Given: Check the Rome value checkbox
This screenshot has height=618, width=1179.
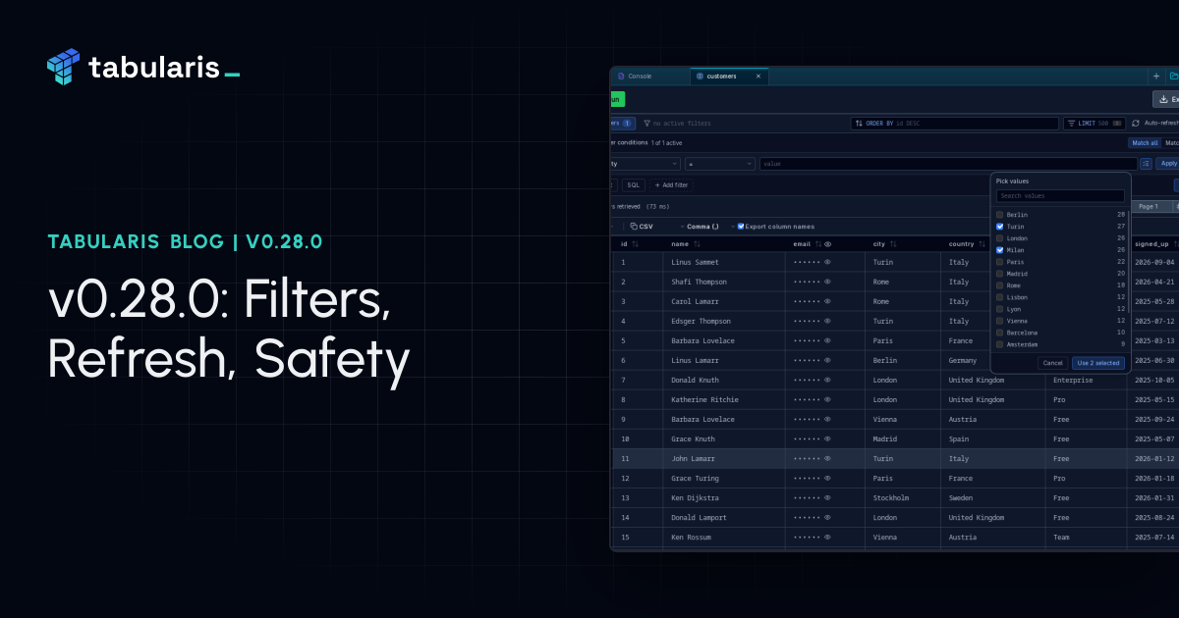Looking at the screenshot, I should point(1000,285).
